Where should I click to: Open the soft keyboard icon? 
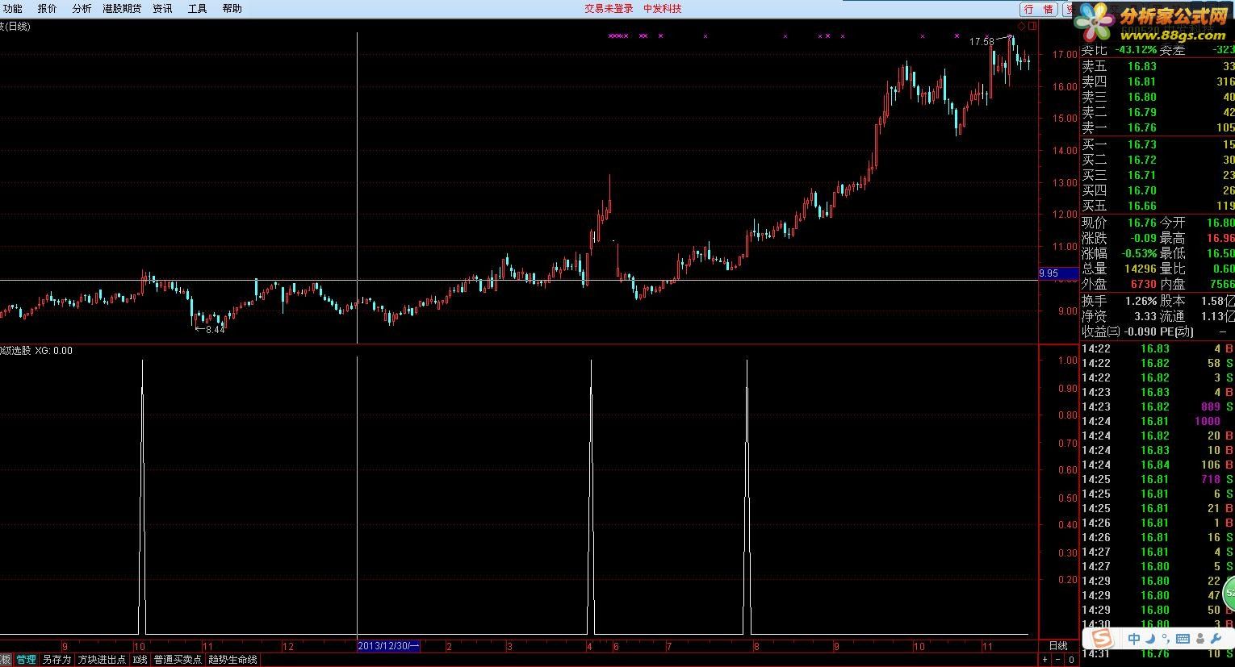[1183, 639]
